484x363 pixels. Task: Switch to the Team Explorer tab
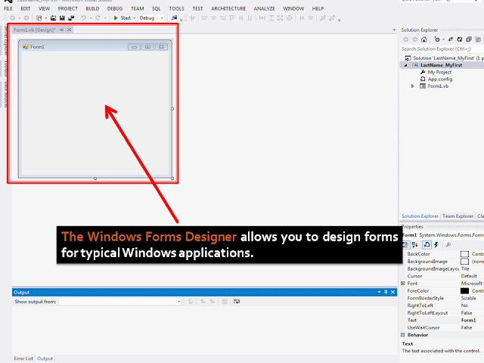point(458,216)
